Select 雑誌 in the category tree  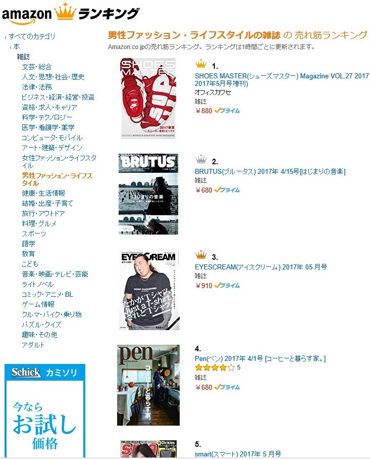[23, 57]
